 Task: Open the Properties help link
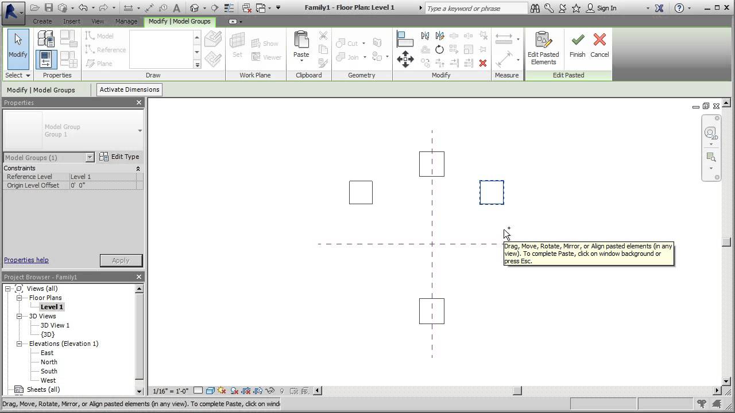tap(26, 260)
